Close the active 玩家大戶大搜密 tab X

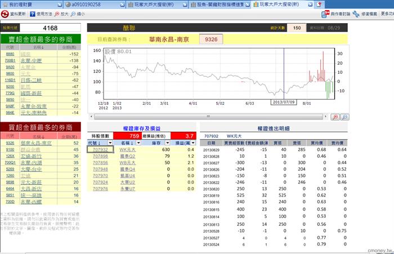pos(310,5)
